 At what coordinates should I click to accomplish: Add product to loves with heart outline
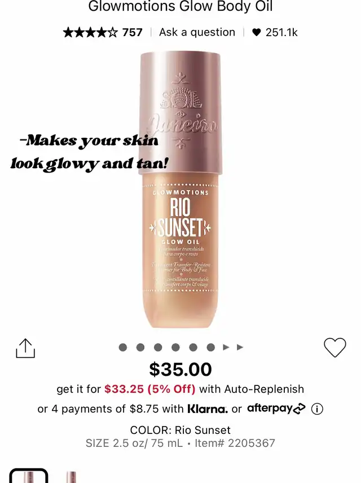(335, 348)
